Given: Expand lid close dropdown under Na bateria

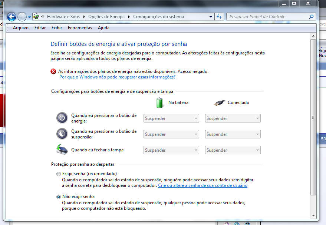Looking at the screenshot, I should [171, 150].
